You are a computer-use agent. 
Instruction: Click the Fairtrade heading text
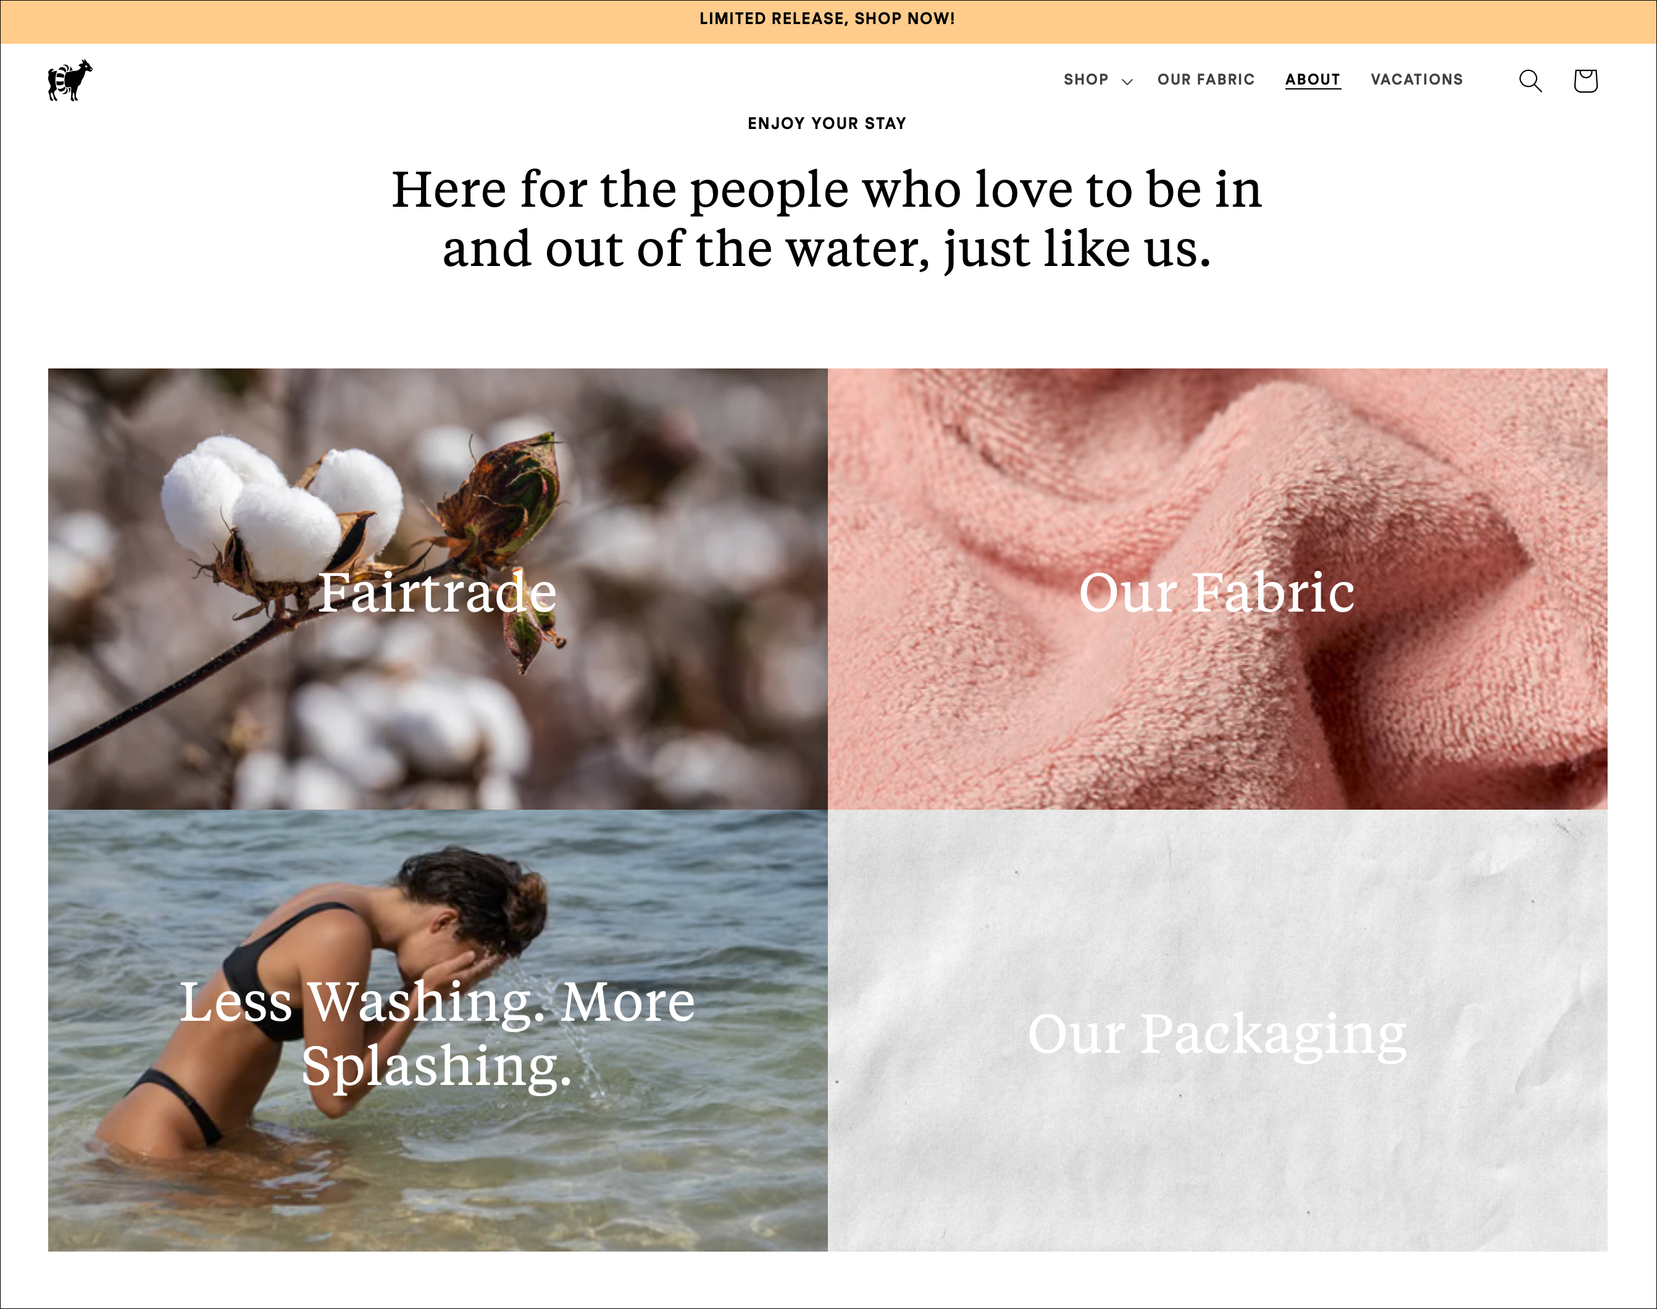tap(437, 592)
